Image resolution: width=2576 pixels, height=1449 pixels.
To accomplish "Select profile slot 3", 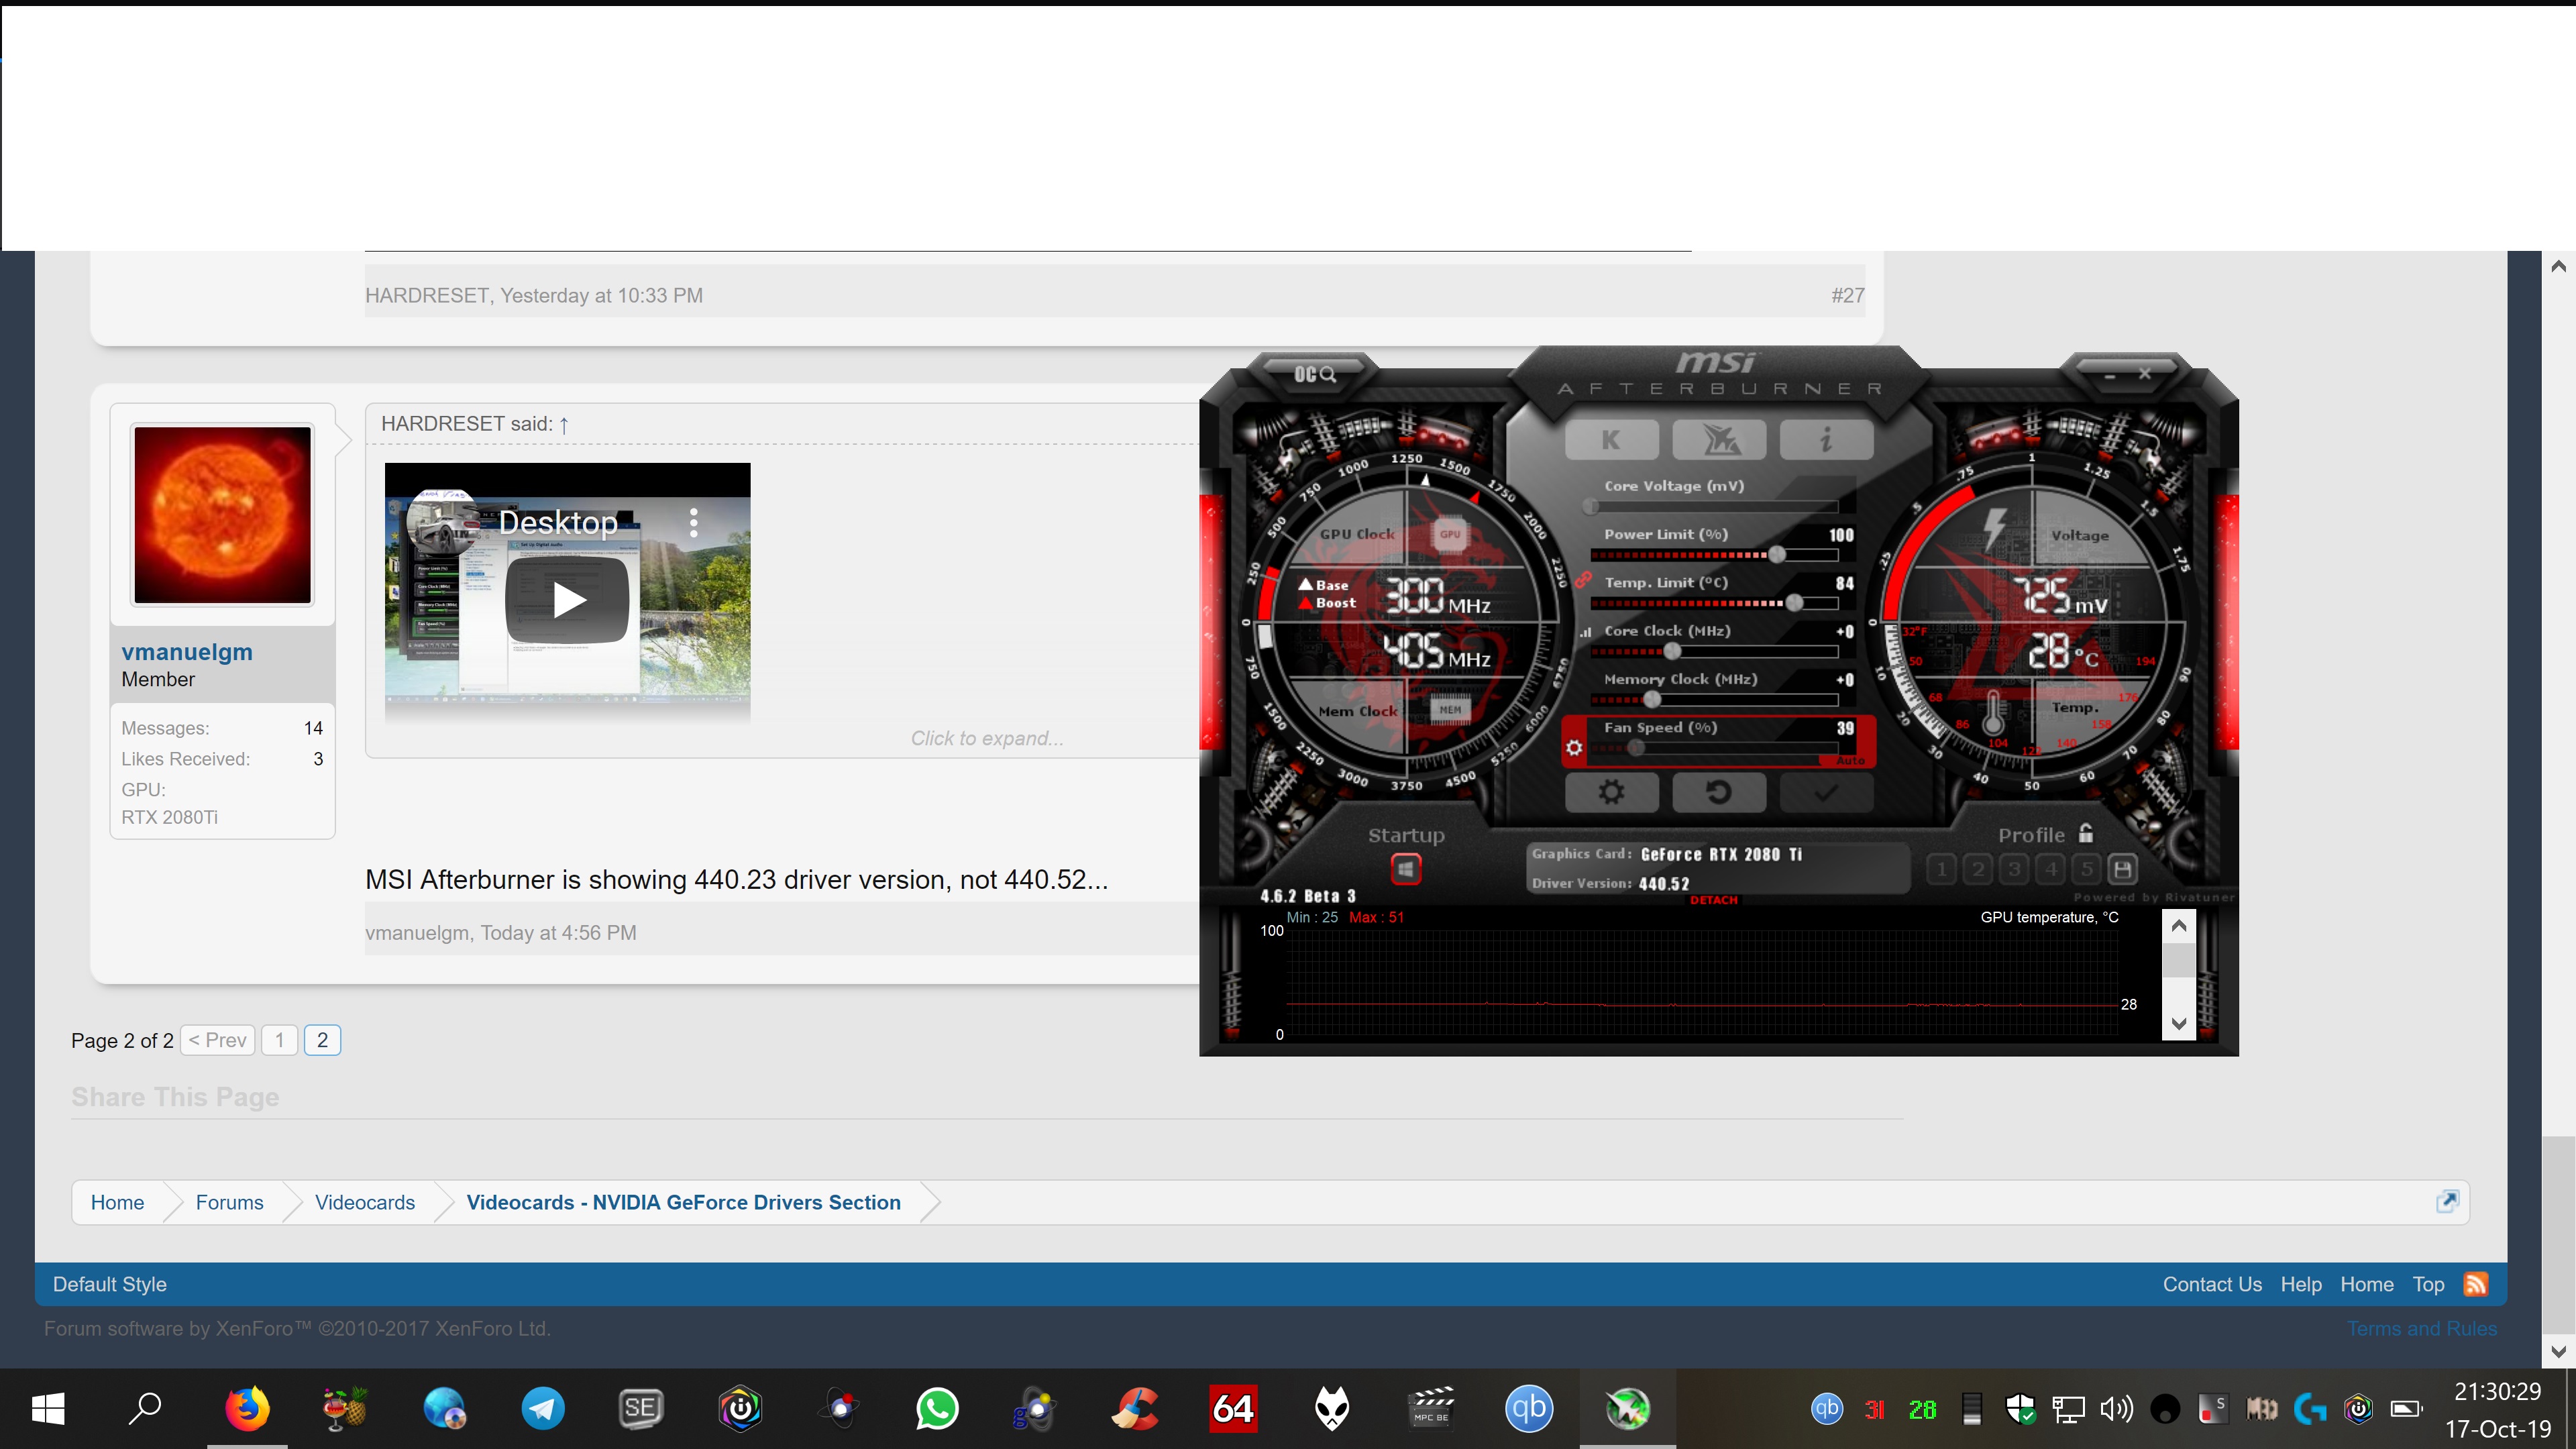I will (2014, 869).
